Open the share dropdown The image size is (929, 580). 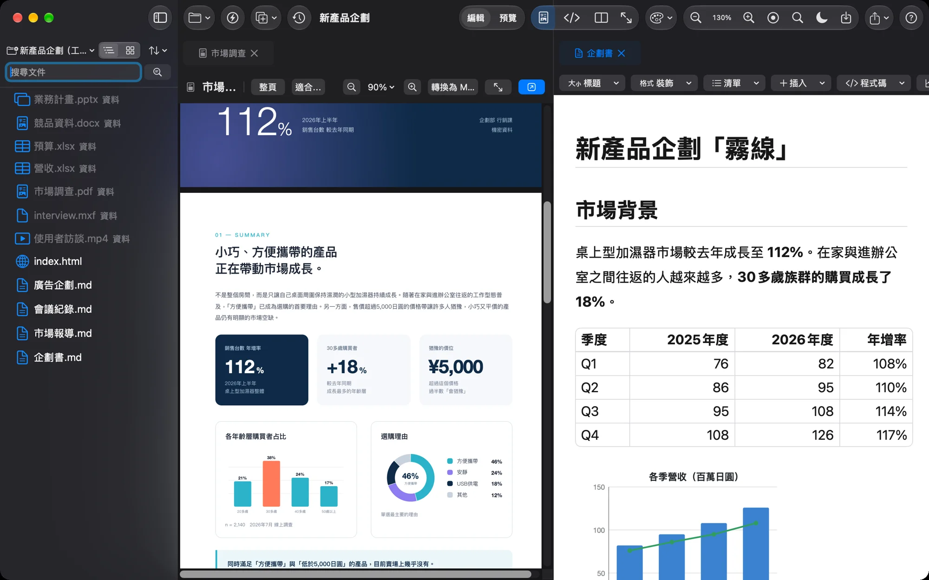coord(879,18)
